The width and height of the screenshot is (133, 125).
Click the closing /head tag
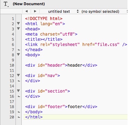pyautogui.click(x=34, y=50)
